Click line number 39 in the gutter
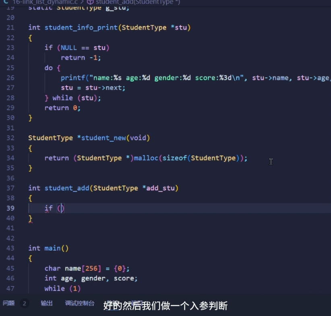This screenshot has width=331, height=316. 10,208
